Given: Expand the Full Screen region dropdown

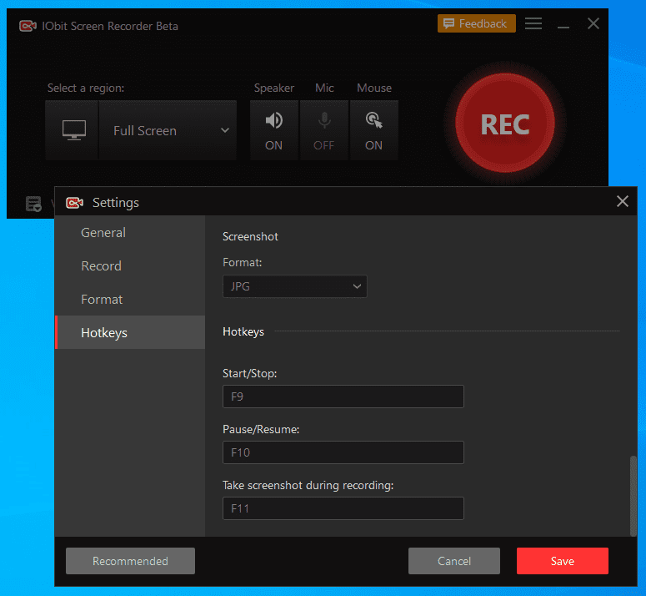Looking at the screenshot, I should pos(168,130).
